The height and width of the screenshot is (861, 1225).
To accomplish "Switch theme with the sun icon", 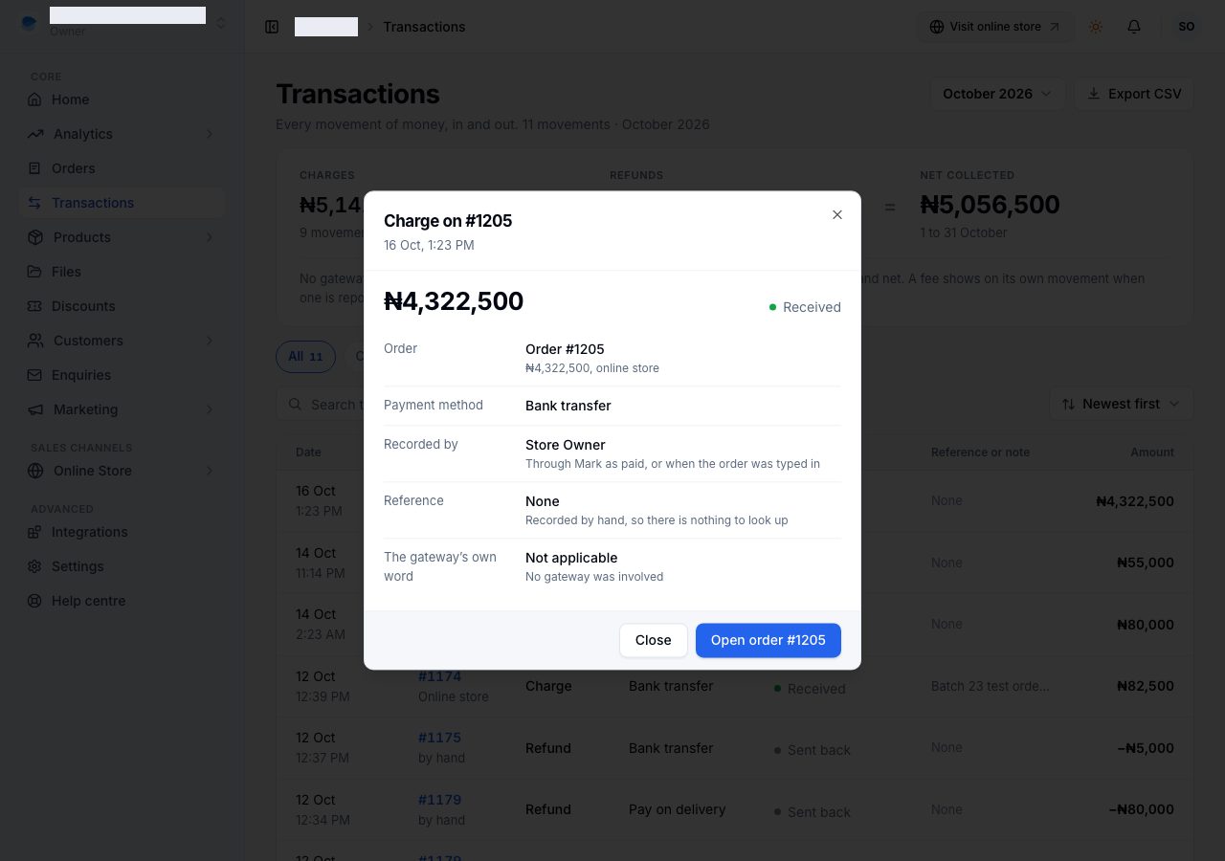I will tap(1096, 27).
